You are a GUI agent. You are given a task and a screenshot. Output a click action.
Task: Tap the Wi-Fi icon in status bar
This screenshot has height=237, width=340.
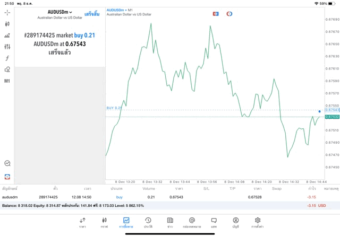[x=317, y=4]
